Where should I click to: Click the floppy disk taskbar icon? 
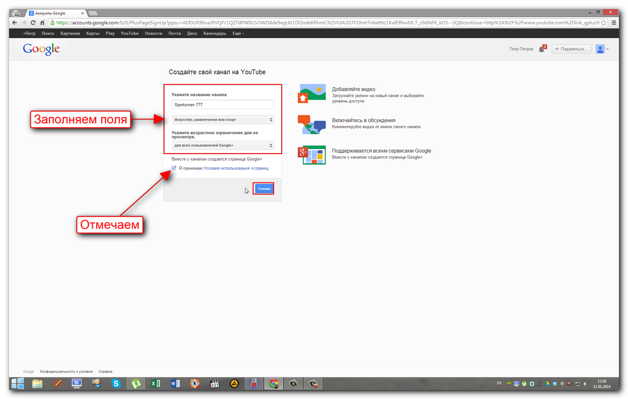tap(254, 383)
